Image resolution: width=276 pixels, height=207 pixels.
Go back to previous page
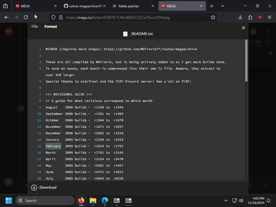click(x=6, y=17)
